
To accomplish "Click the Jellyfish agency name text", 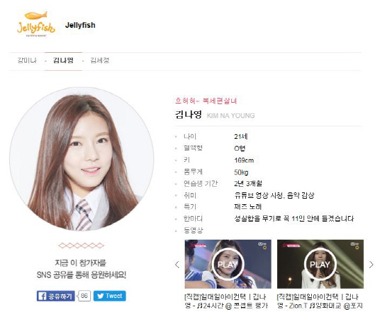I will click(80, 25).
